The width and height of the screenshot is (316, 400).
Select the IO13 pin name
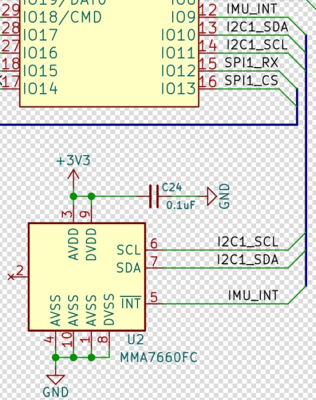(x=178, y=89)
